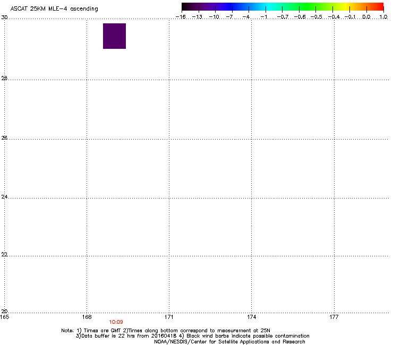The height and width of the screenshot is (345, 393).
Task: Click the 0.0 colorbar label
Action: pyautogui.click(x=366, y=17)
